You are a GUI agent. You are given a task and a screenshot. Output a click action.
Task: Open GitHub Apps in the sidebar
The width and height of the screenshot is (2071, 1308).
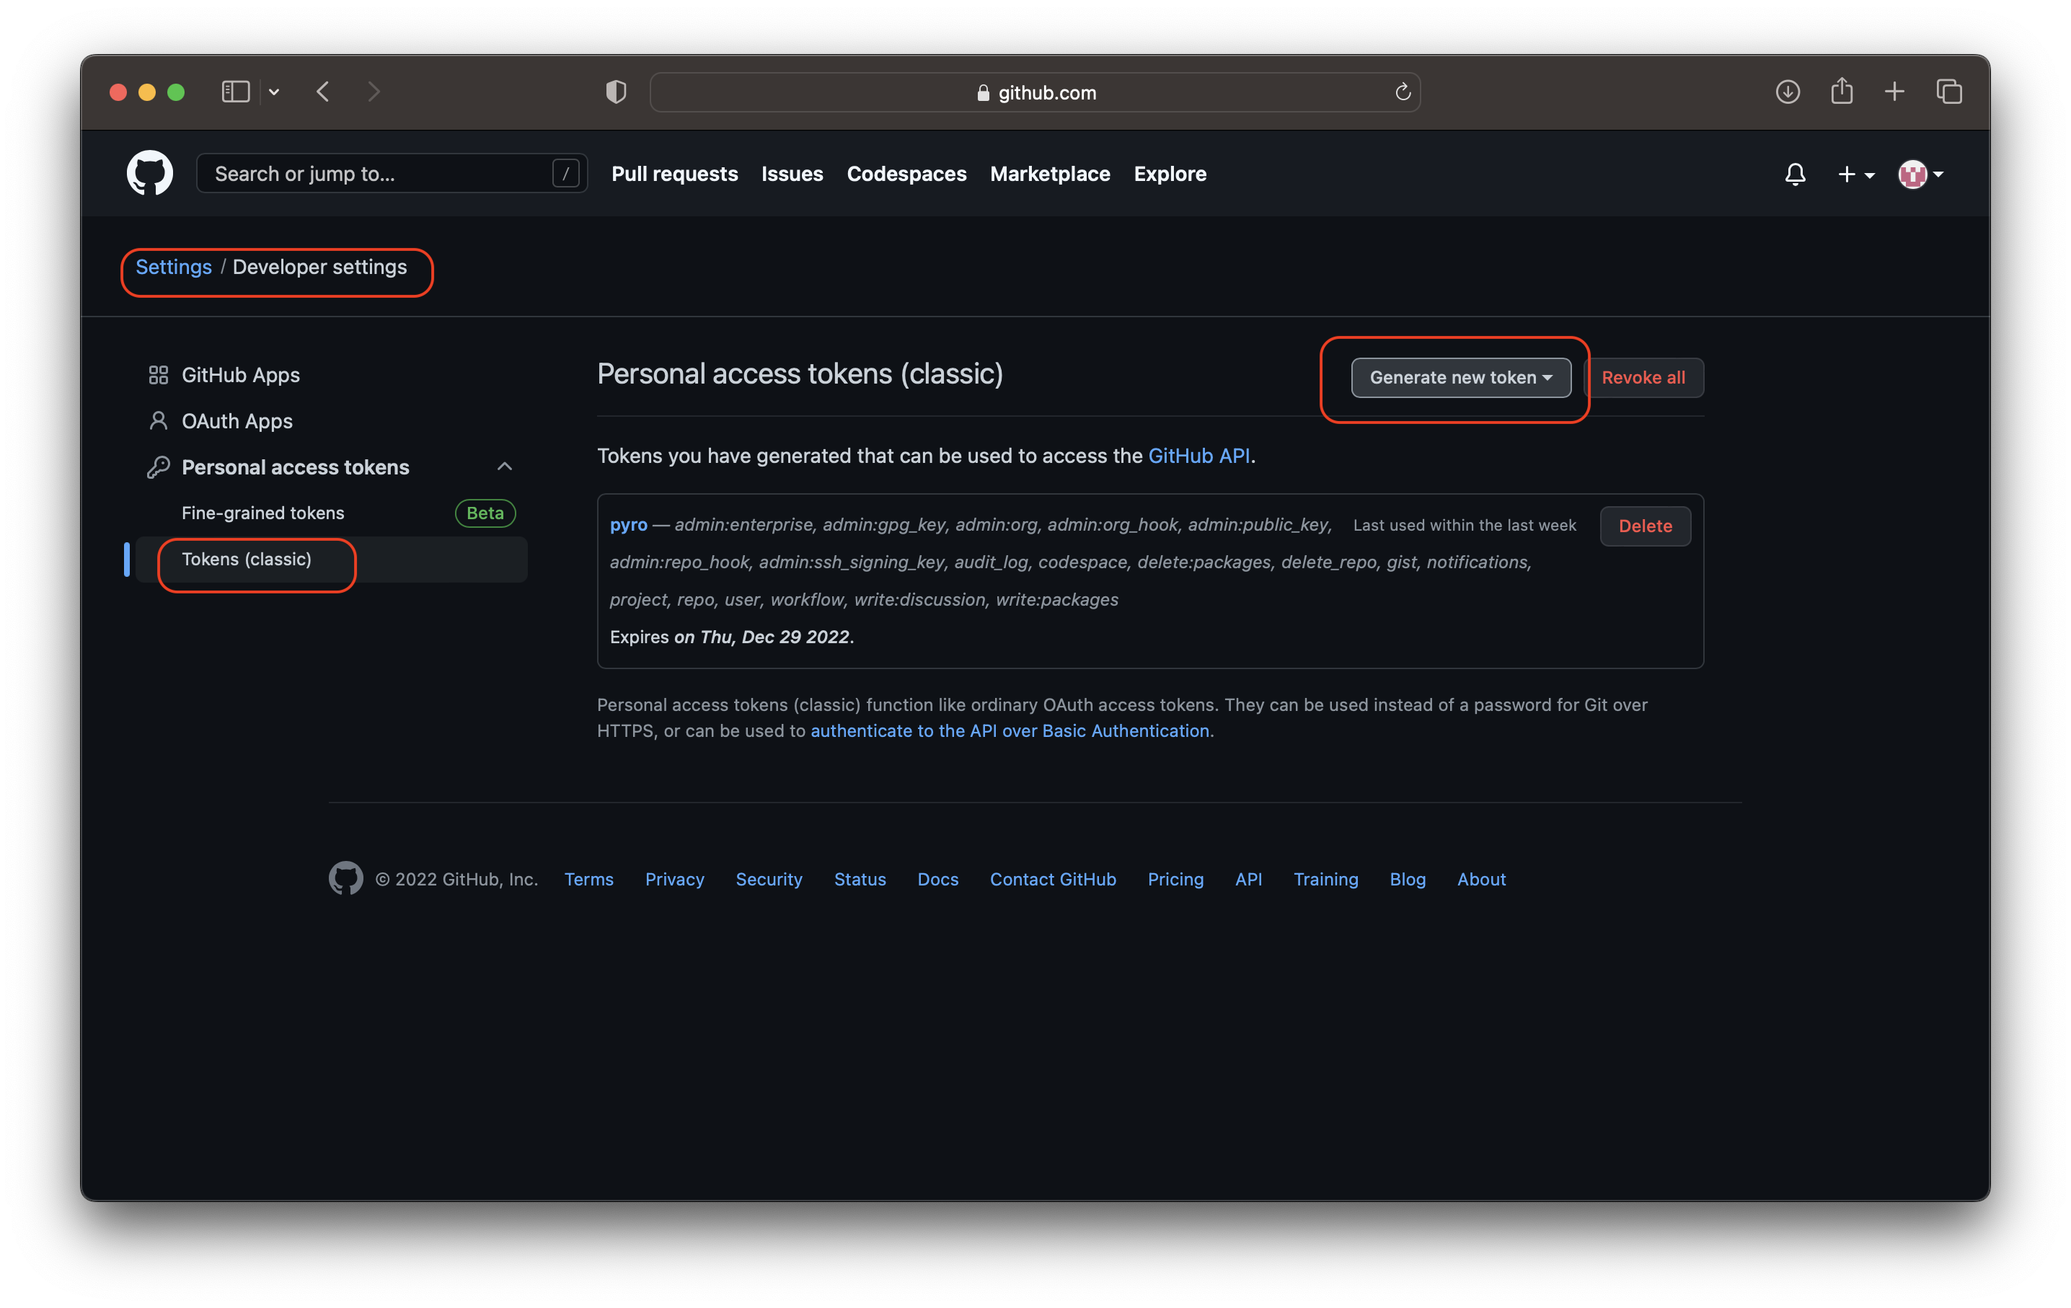pos(240,375)
